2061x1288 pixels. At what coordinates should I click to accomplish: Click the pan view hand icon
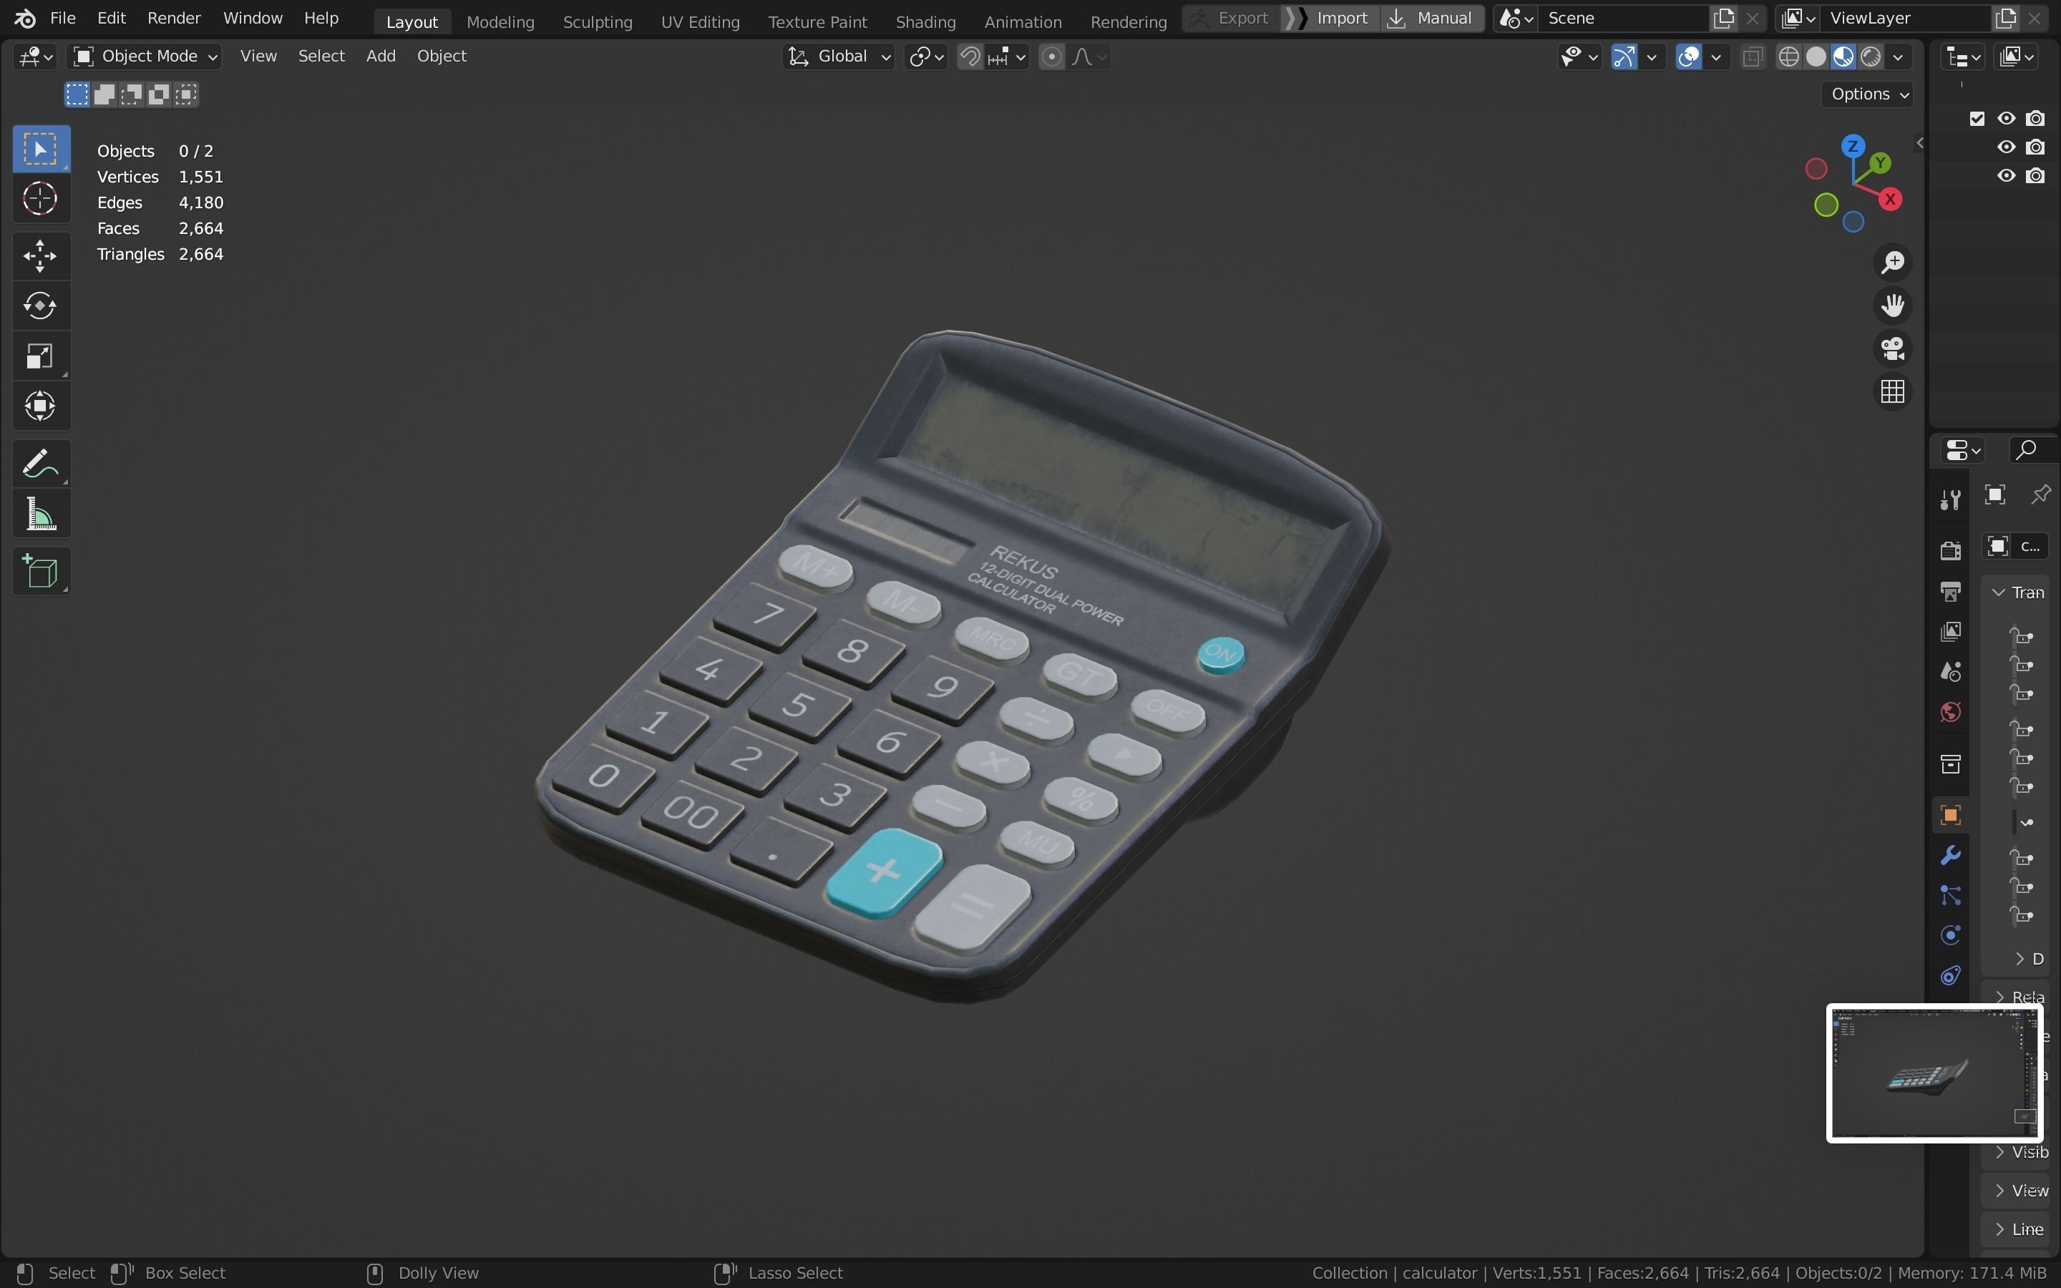(1892, 306)
